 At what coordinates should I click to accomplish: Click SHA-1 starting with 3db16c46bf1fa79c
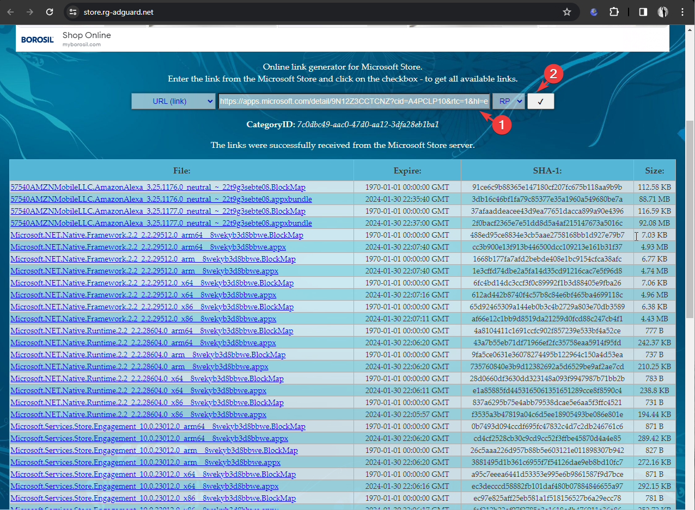coord(547,199)
